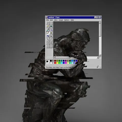Activate the Airbrush spray tool

click(x=48, y=36)
